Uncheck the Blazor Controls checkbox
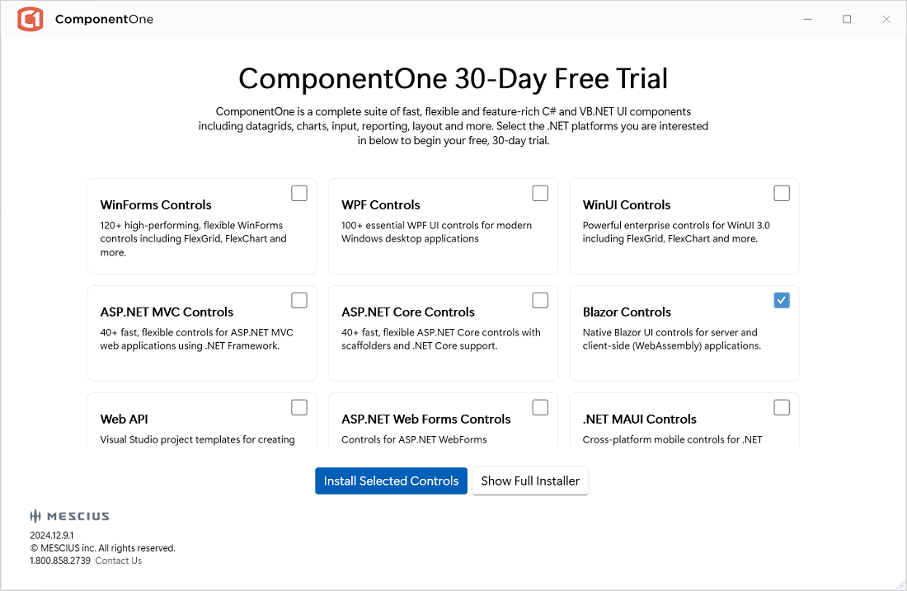Screen dimensions: 907x591 (x=782, y=300)
